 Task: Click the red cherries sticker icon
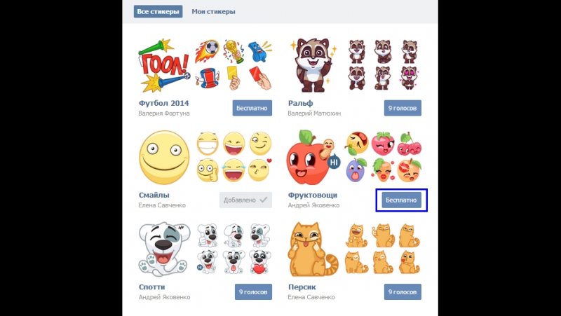click(x=409, y=144)
